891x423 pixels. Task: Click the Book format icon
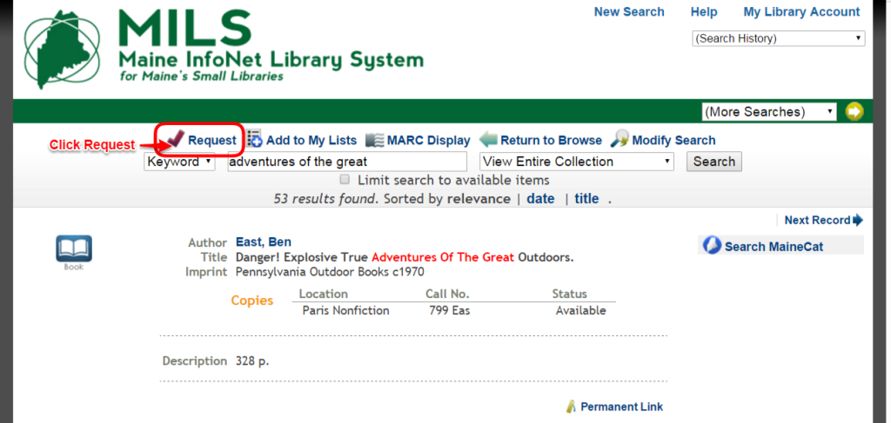74,249
